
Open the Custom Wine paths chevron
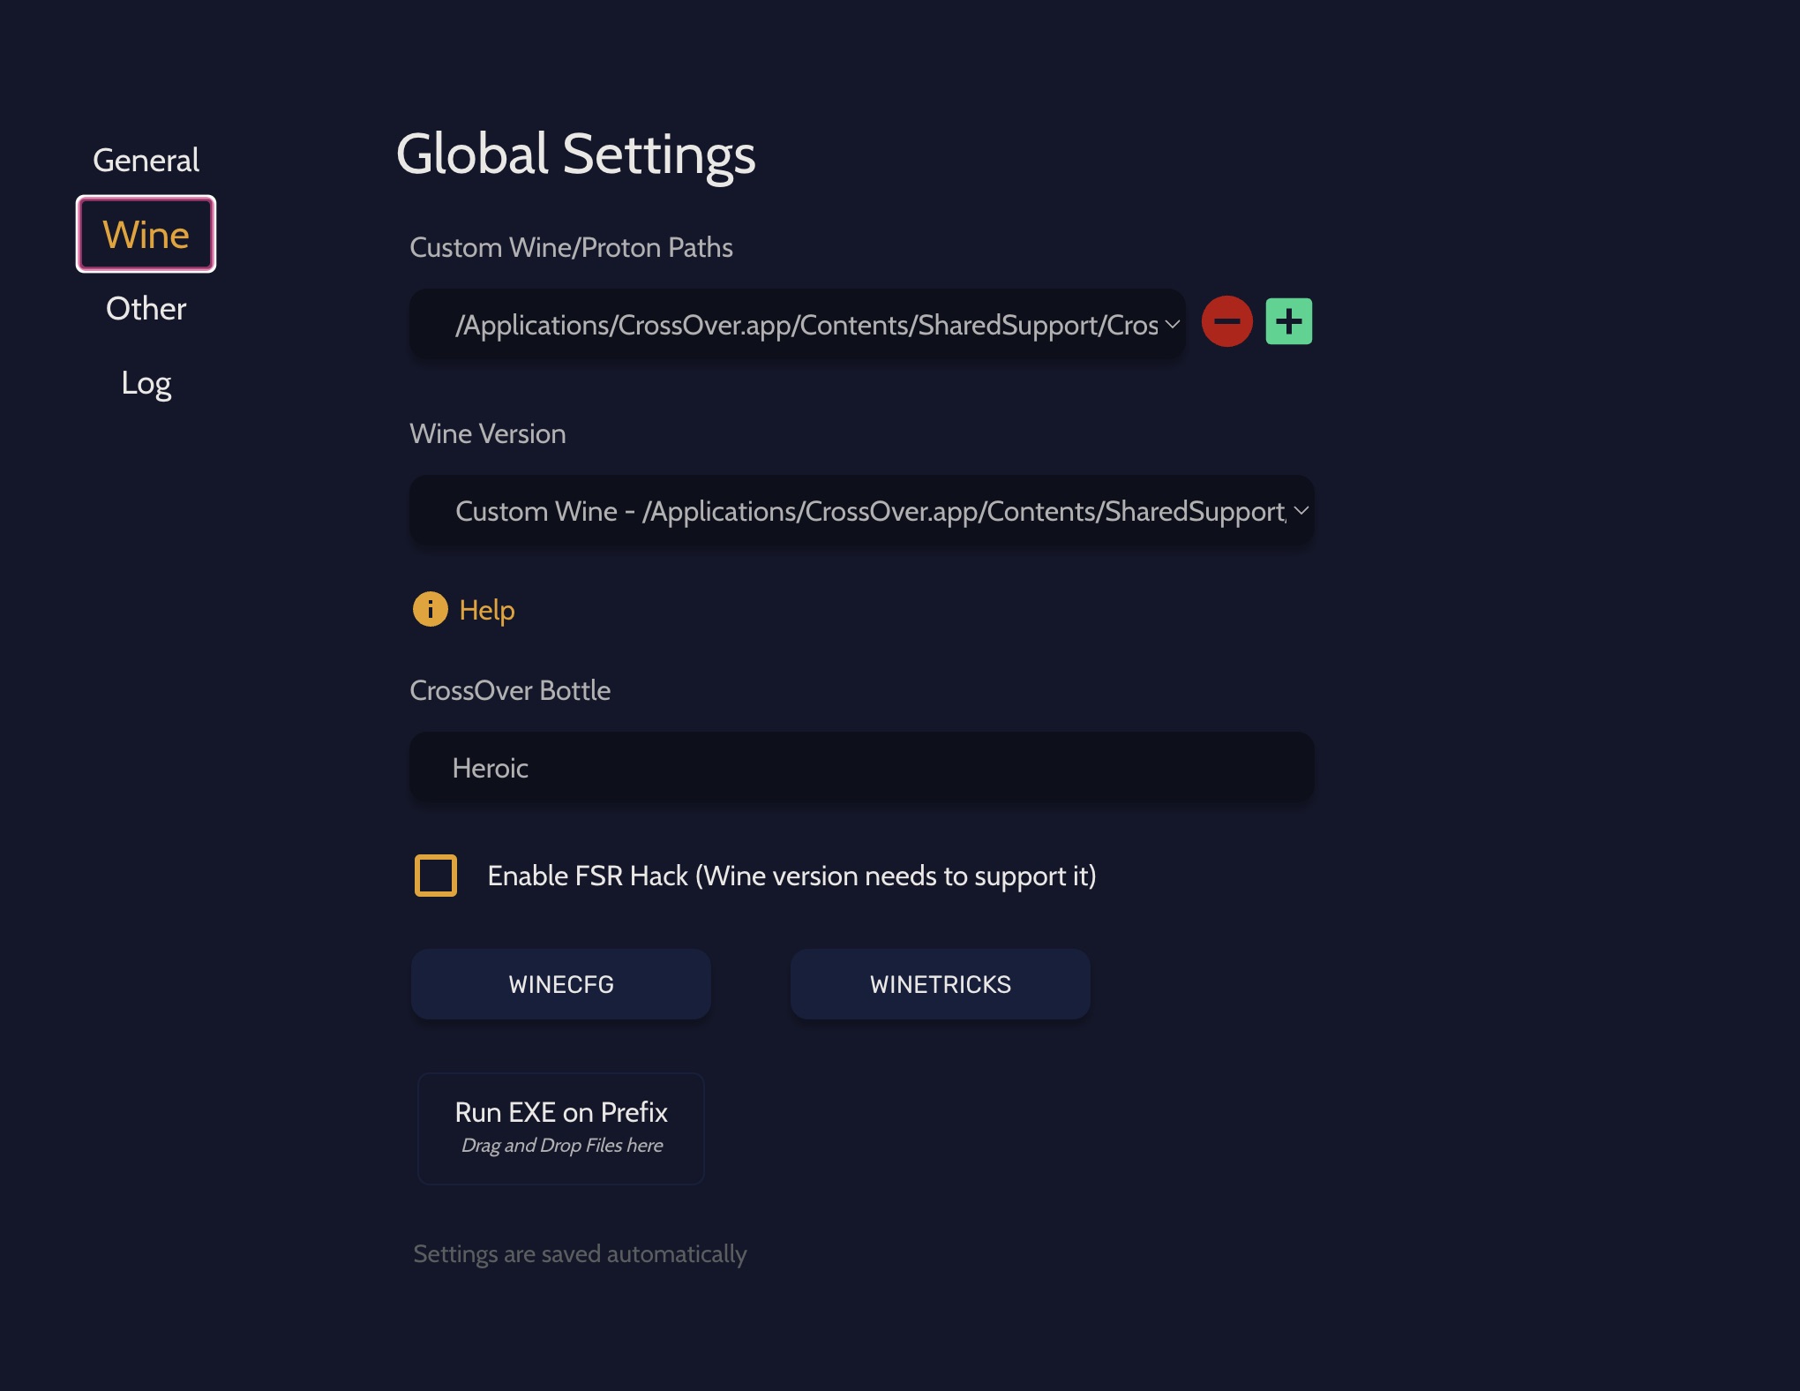click(1174, 325)
